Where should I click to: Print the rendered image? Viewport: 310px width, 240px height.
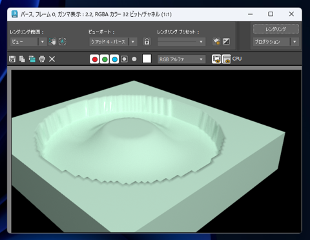pos(42,59)
